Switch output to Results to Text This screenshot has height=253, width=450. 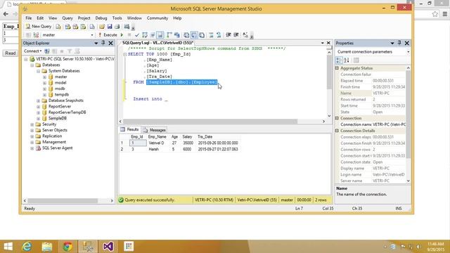(186, 35)
